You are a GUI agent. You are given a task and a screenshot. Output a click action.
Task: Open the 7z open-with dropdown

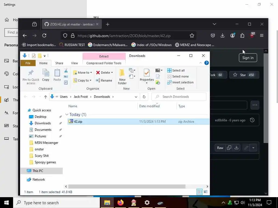[x=162, y=70]
